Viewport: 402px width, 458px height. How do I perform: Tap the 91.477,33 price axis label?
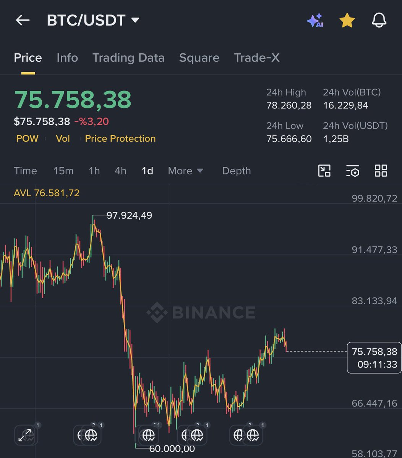(x=374, y=250)
